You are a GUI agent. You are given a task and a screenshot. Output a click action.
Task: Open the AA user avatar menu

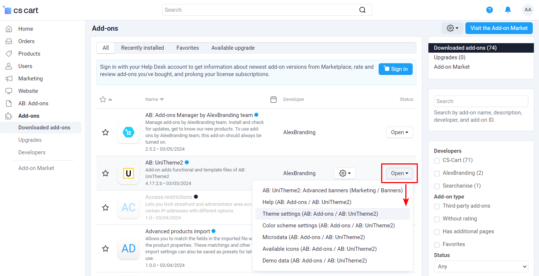pos(528,10)
